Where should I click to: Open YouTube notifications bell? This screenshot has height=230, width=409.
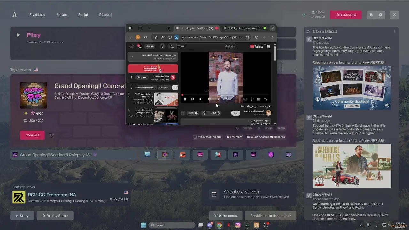click(x=139, y=46)
